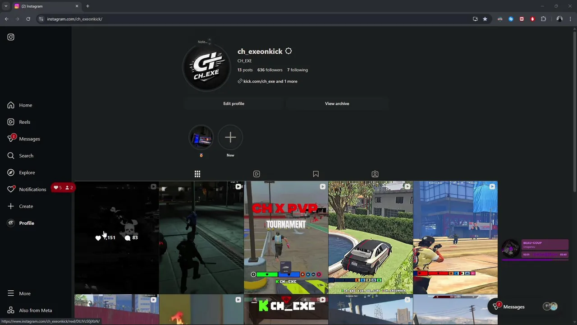
Task: Go back in browser
Action: coord(6,19)
